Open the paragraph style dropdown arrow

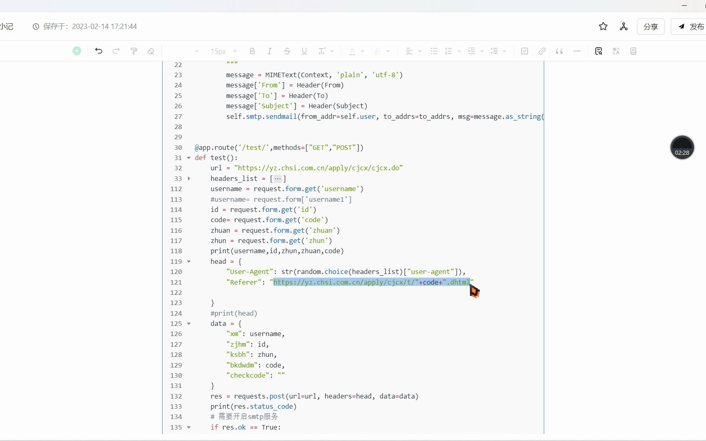tap(197, 51)
